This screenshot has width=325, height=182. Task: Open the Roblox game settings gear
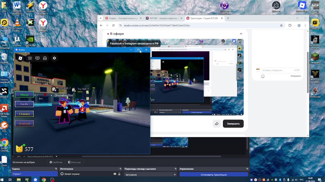[x=54, y=58]
